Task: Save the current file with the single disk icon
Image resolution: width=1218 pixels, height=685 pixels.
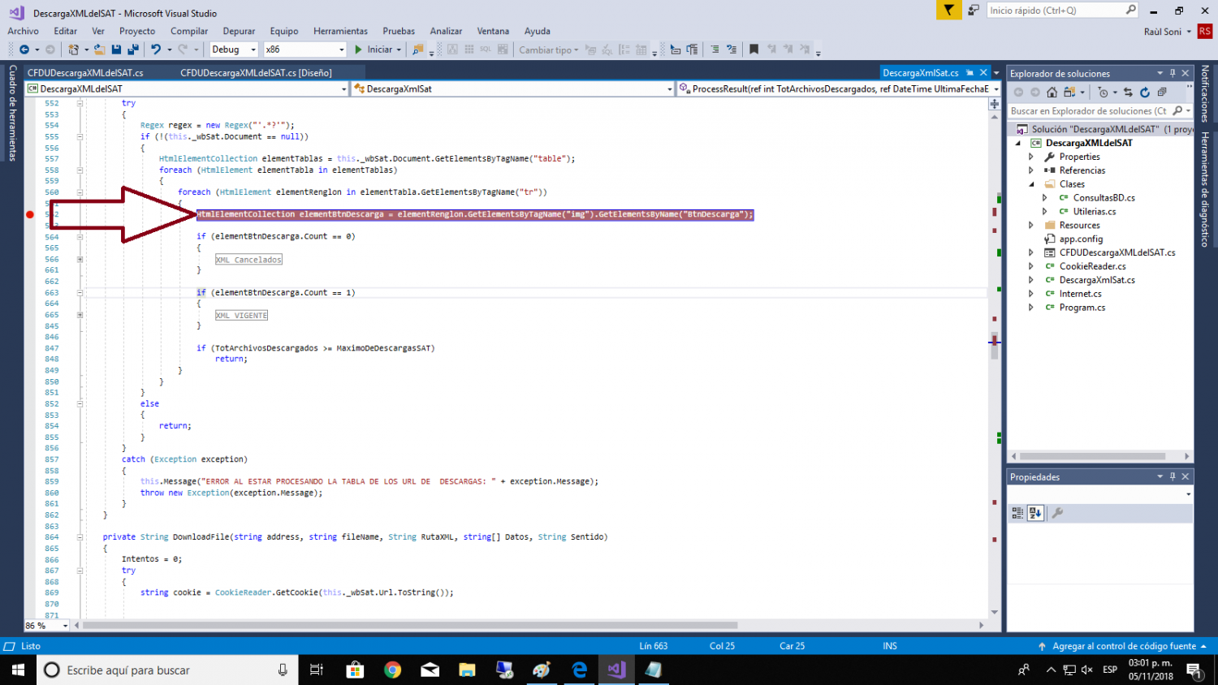Action: coord(116,50)
